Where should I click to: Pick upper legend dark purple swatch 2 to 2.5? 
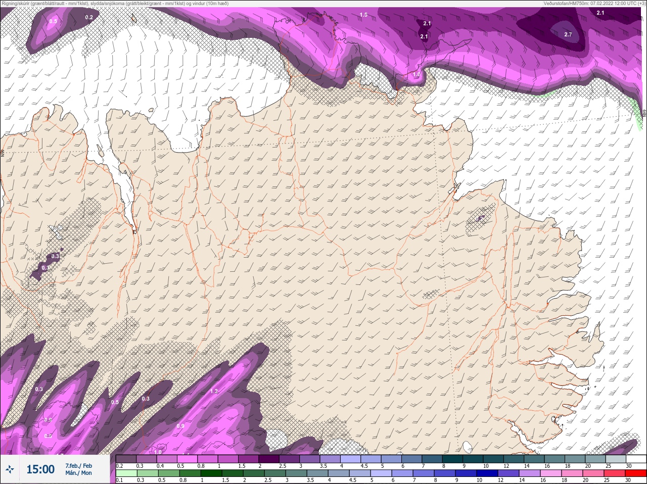click(269, 459)
